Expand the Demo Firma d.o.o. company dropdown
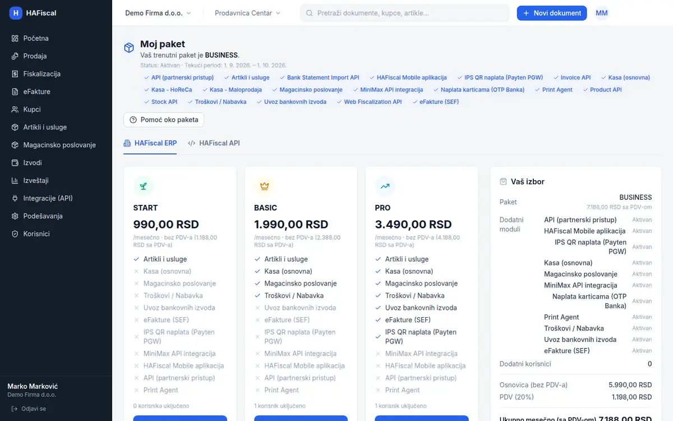This screenshot has width=673, height=421. 158,13
